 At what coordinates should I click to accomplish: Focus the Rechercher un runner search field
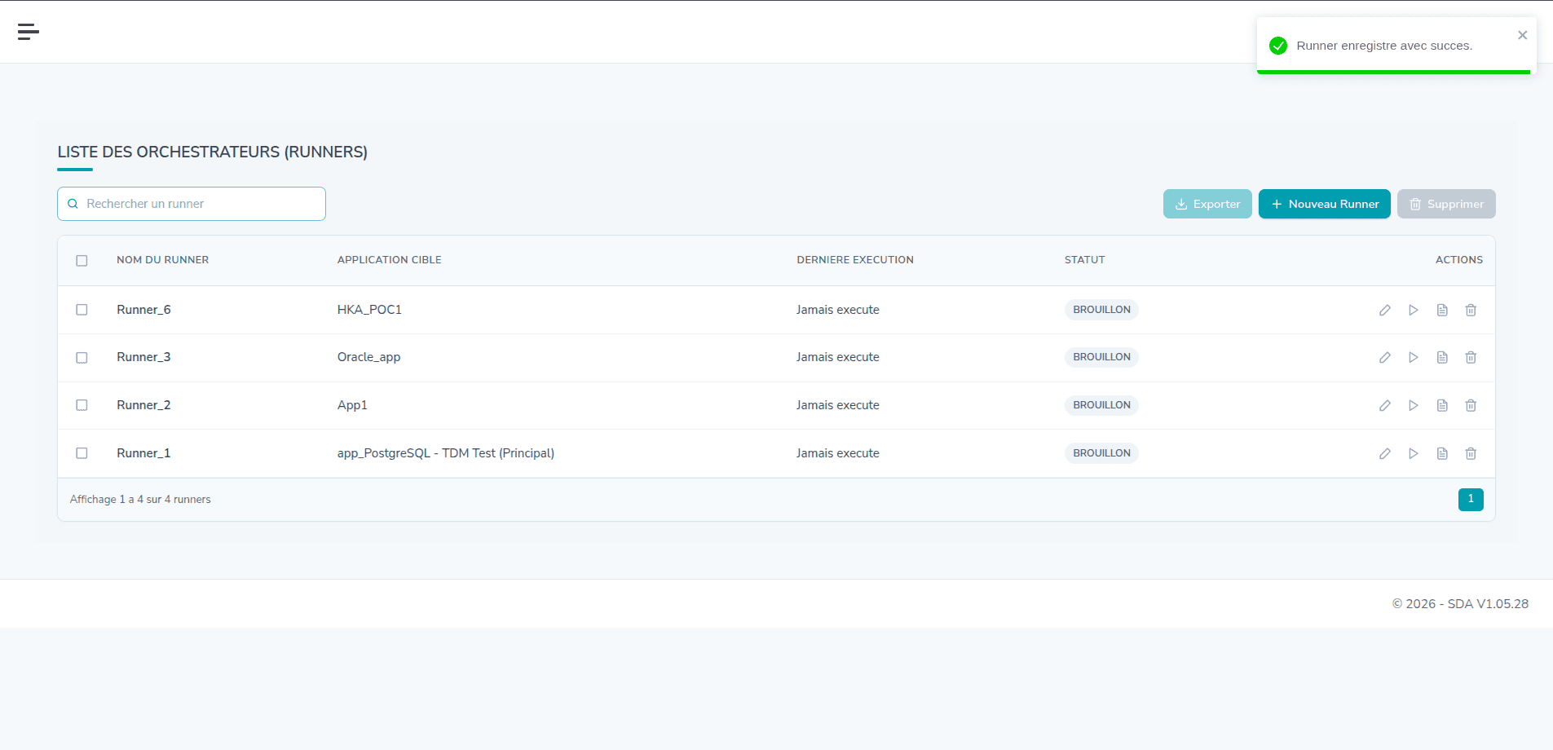192,204
